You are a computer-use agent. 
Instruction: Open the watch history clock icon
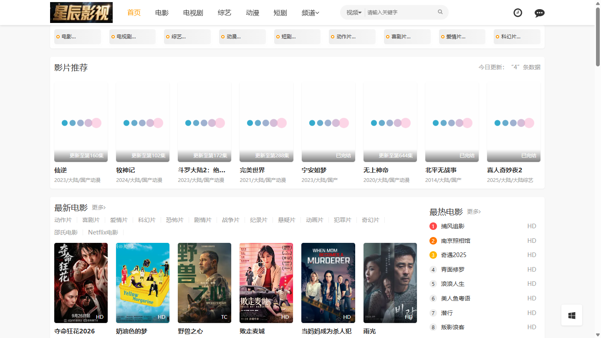(518, 13)
